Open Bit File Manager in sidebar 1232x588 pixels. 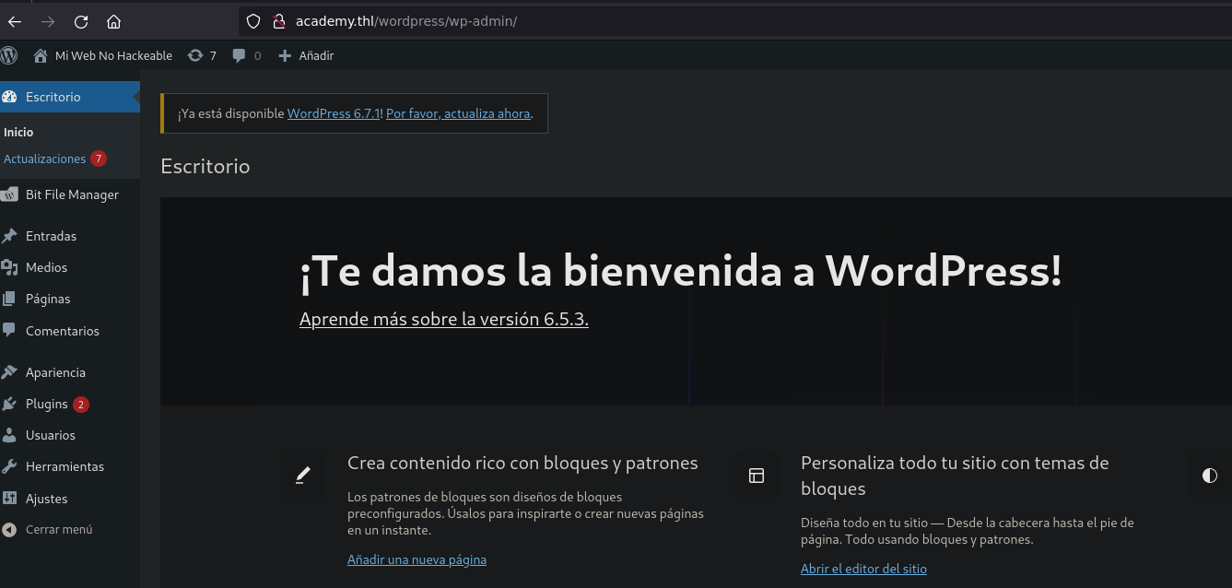[x=72, y=194]
